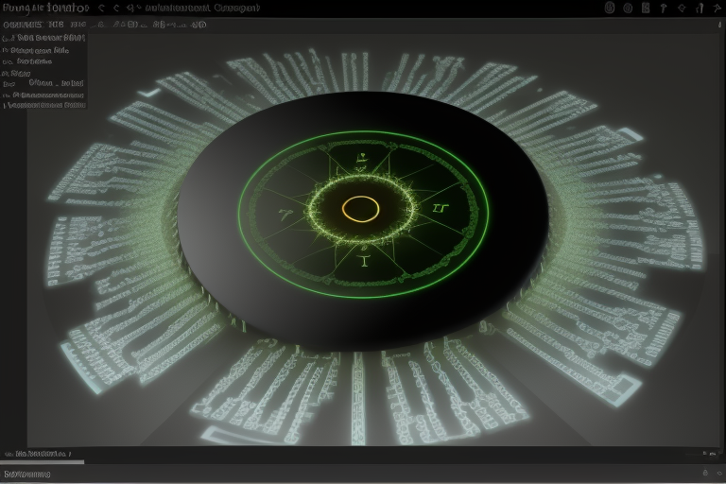
Task: Click the progress bar at bottom left
Action: pos(43,462)
